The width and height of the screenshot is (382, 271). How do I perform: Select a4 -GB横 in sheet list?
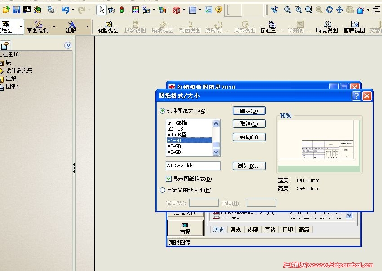[x=189, y=123]
